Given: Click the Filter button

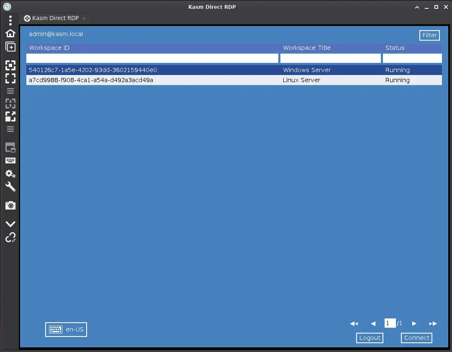Looking at the screenshot, I should pos(429,35).
